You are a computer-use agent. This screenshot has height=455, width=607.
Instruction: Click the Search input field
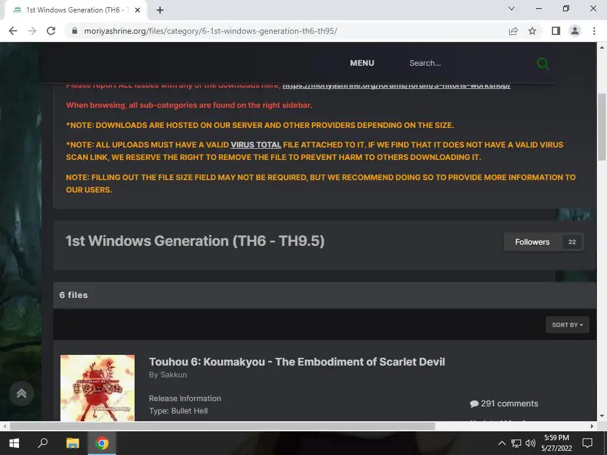(x=468, y=63)
